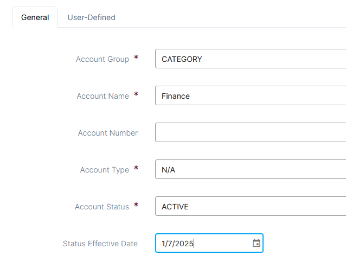Click the Account Name label
This screenshot has height=262, width=346.
[x=103, y=96]
